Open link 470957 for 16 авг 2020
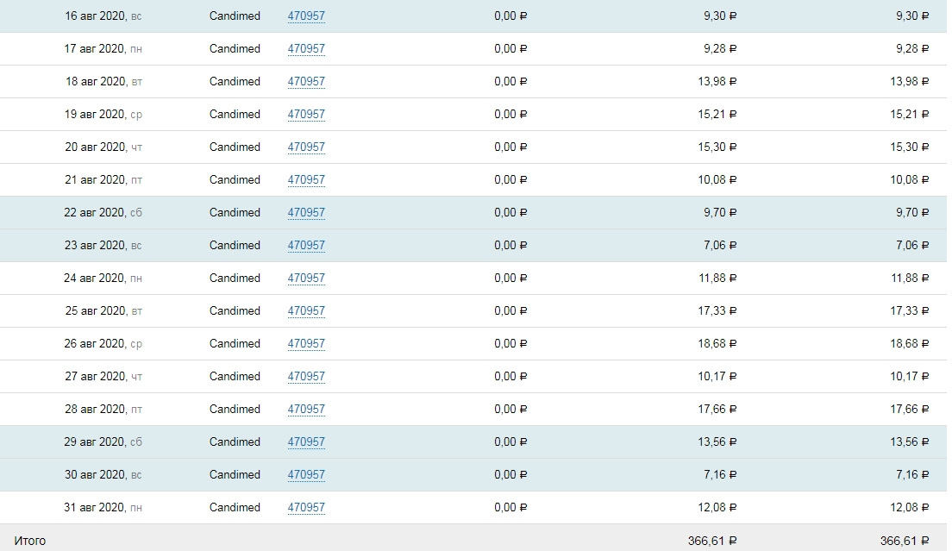The width and height of the screenshot is (952, 551). (306, 16)
